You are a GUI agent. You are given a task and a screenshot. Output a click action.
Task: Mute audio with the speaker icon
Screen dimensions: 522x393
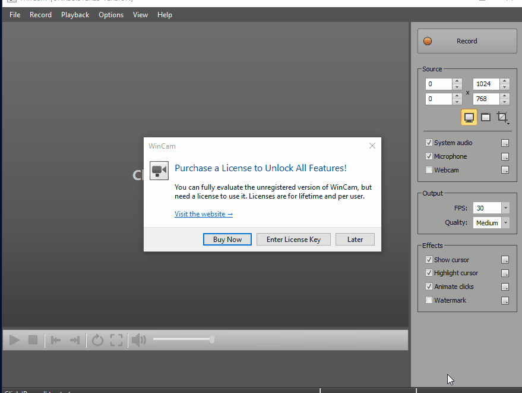pyautogui.click(x=139, y=340)
